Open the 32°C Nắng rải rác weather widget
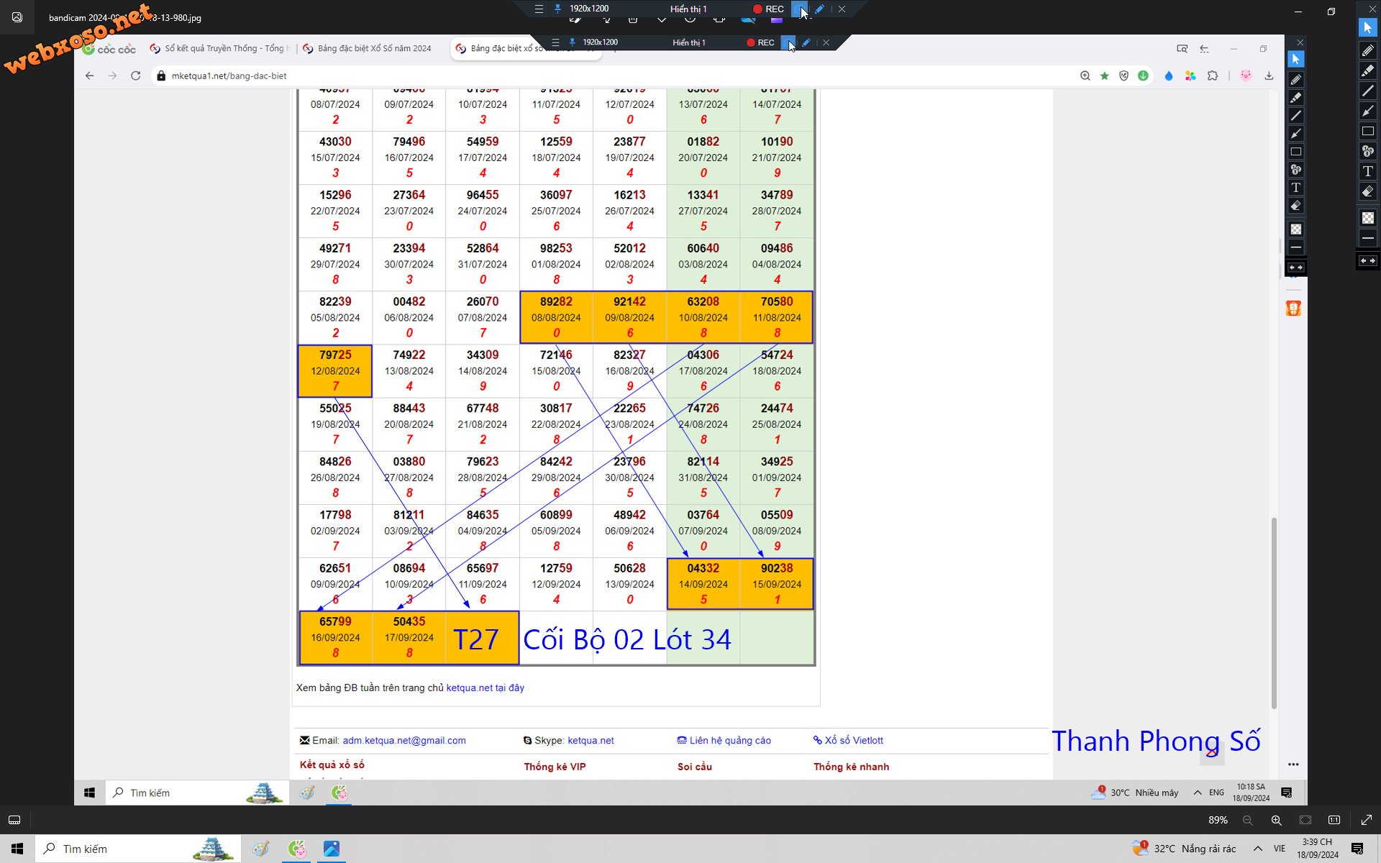This screenshot has width=1381, height=863. coord(1184,849)
